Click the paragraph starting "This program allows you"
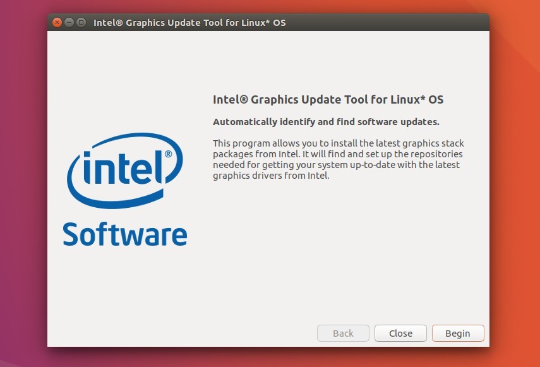The height and width of the screenshot is (367, 540). coord(338,159)
